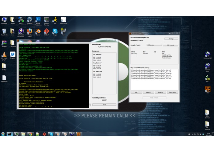Viewport: 214px width, 152px height.
Task: Launch Skype from desktop icon
Action: pos(55,32)
